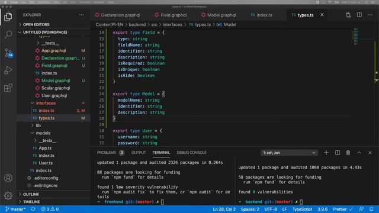Close the bottom panel
Image resolution: width=379 pixels, height=213 pixels.
coord(370,153)
